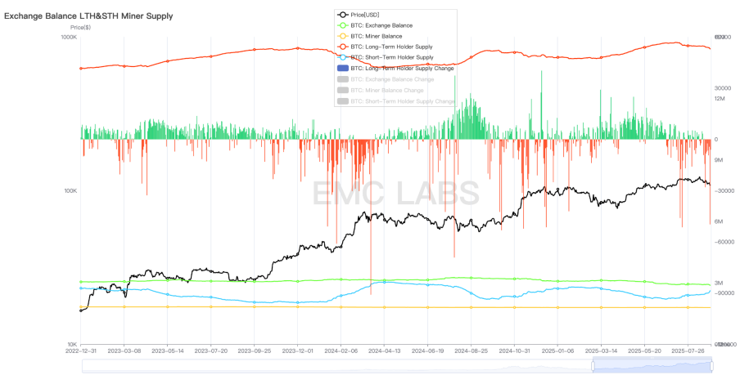The image size is (740, 384).
Task: Click the 2025-01-06 x-axis date label
Action: (557, 351)
